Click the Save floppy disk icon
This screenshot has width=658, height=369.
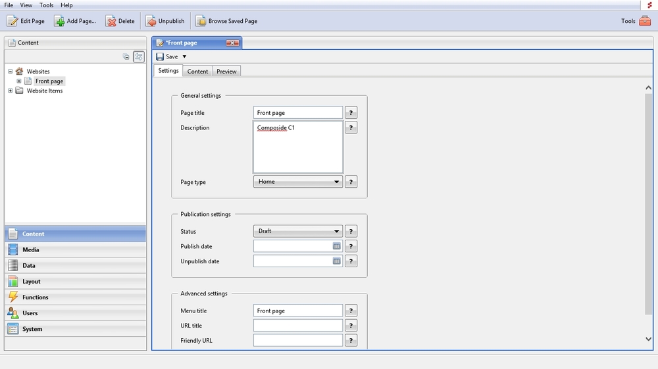[x=160, y=57]
